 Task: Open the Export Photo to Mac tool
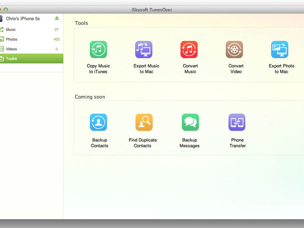280,49
